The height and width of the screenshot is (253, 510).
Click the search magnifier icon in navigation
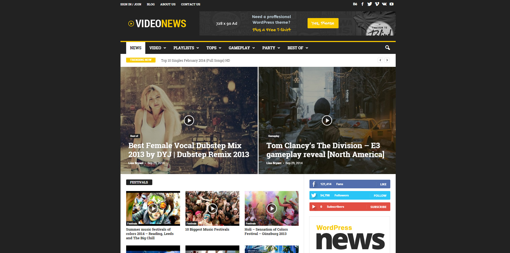(x=387, y=48)
